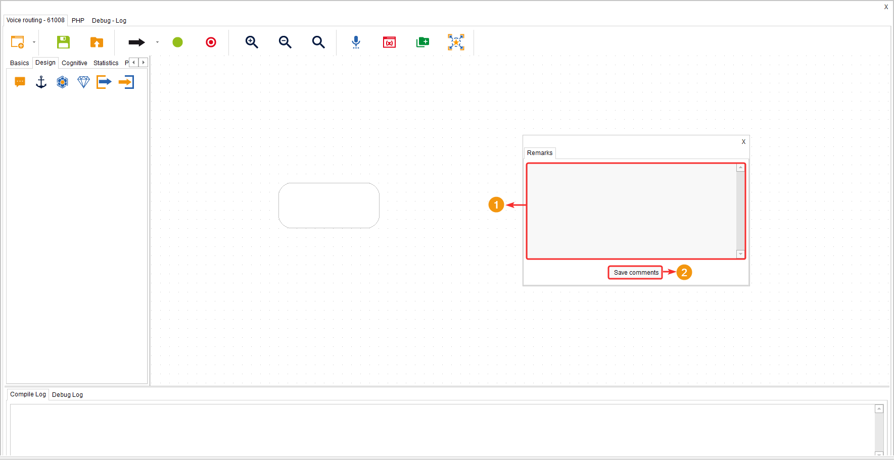This screenshot has width=894, height=460.
Task: Select the Remarks tab in dialog
Action: (540, 153)
